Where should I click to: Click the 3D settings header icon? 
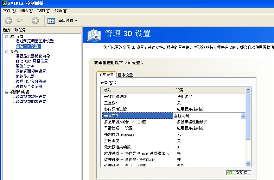pyautogui.click(x=94, y=35)
